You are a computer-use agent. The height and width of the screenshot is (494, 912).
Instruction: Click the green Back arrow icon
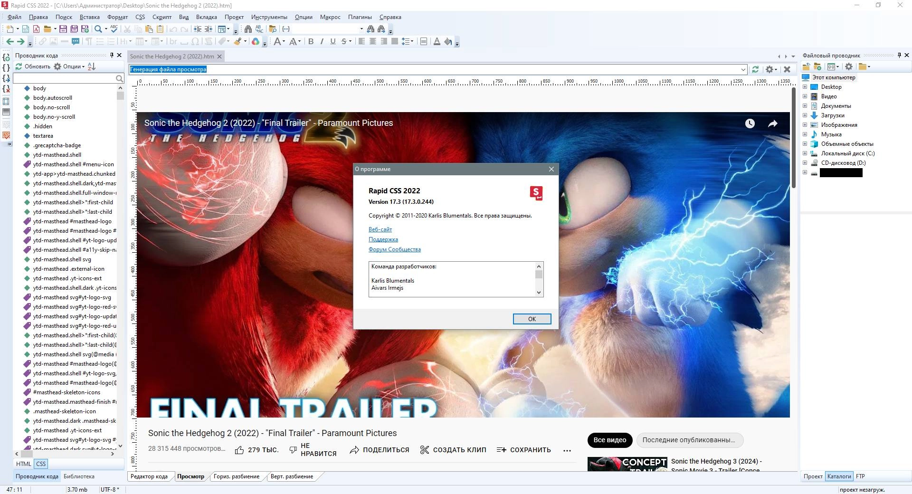click(x=9, y=41)
